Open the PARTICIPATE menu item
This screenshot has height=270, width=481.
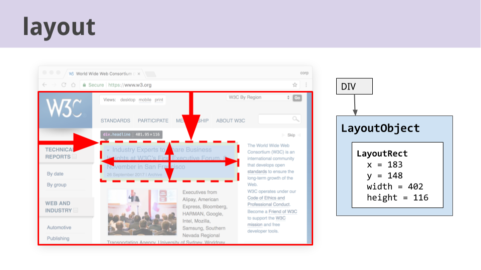point(153,120)
